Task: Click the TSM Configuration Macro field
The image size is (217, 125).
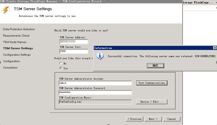Action: pos(95,102)
